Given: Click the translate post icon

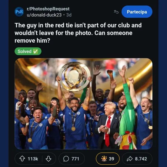Looking at the screenshot, I should click(x=116, y=12).
